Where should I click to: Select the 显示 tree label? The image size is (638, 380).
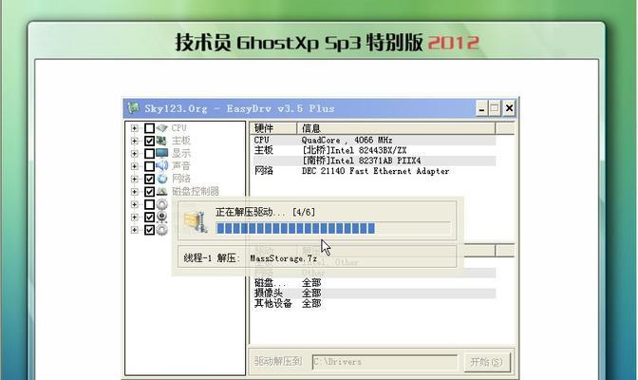pyautogui.click(x=181, y=153)
